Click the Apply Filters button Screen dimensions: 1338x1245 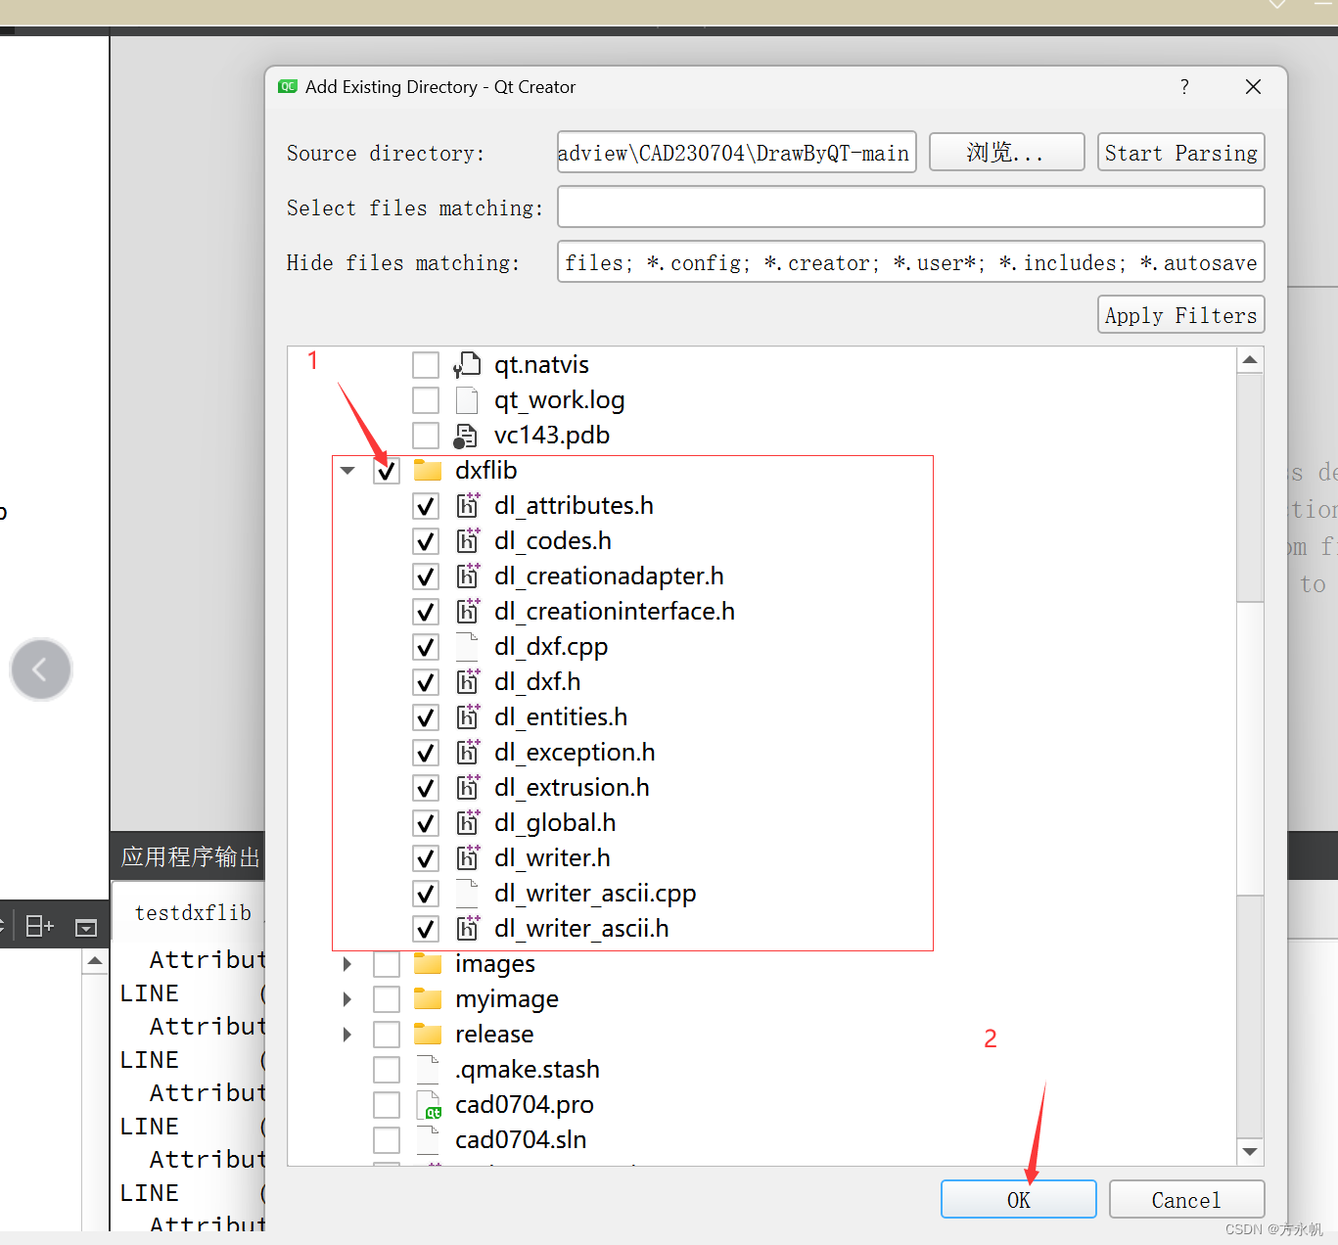1180,315
